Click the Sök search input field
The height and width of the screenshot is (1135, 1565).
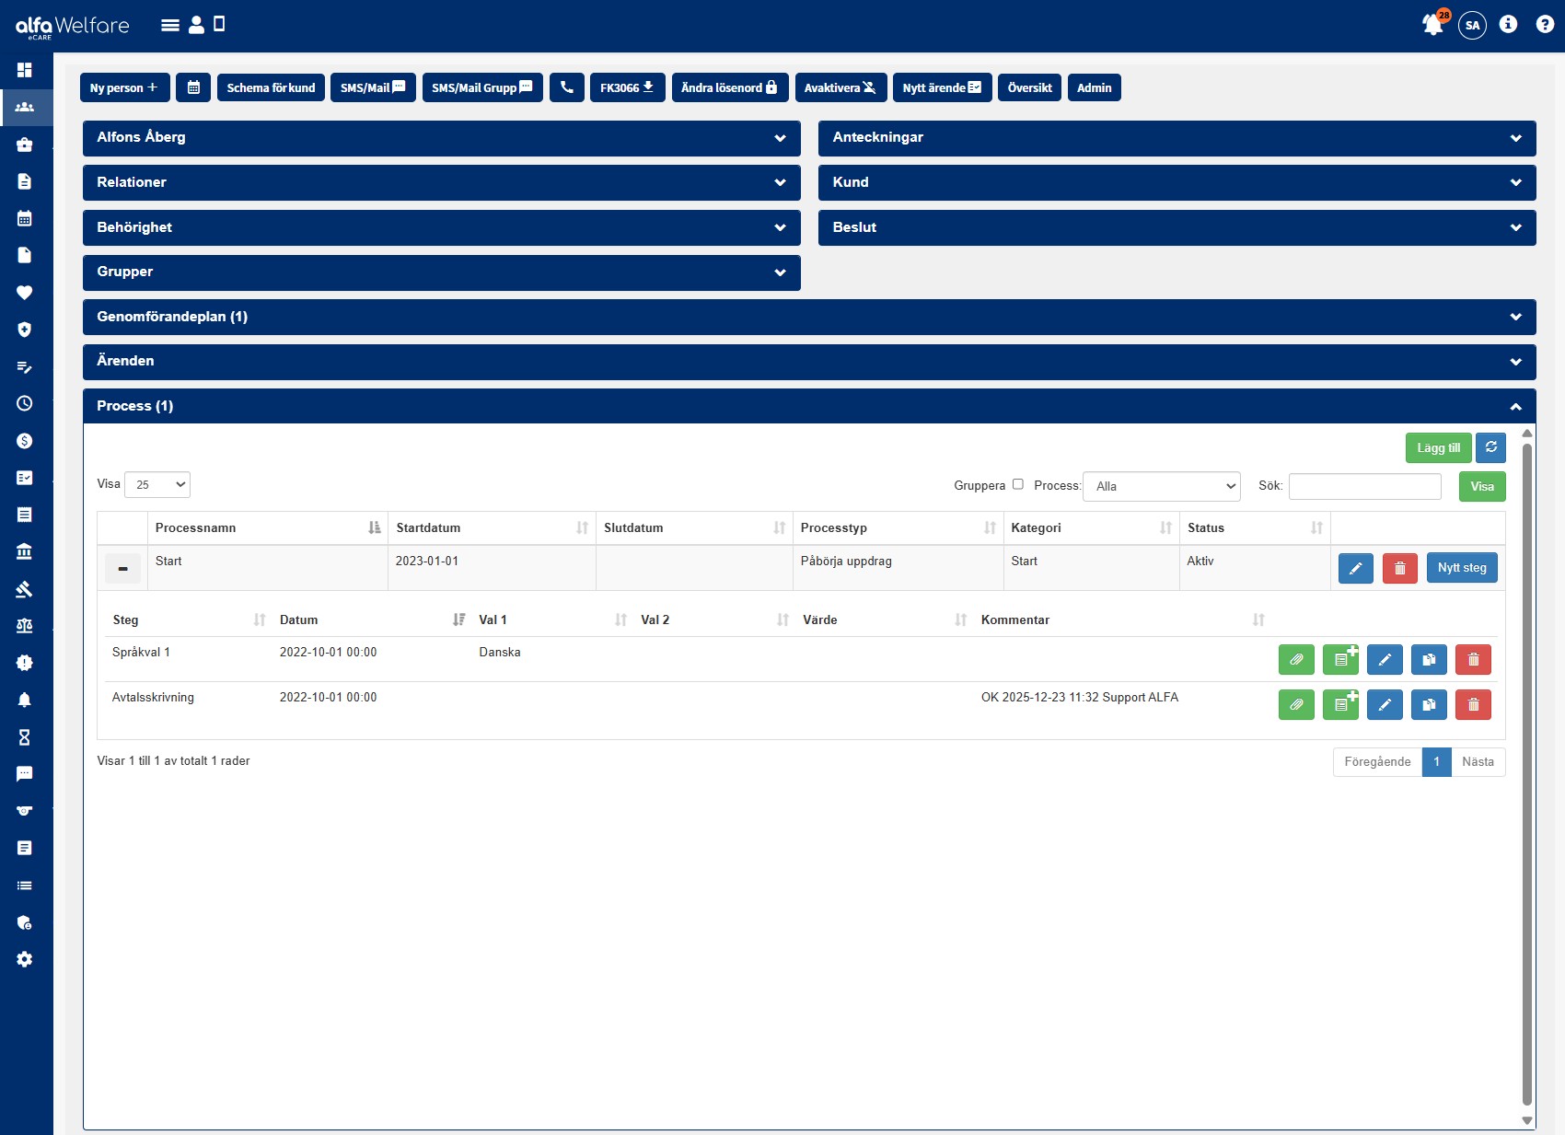tap(1364, 486)
